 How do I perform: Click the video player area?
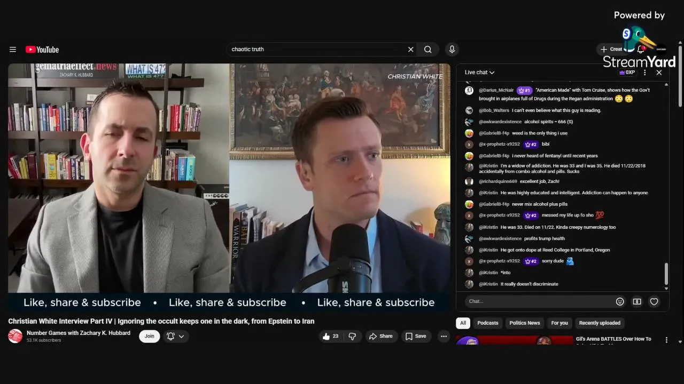click(x=229, y=187)
